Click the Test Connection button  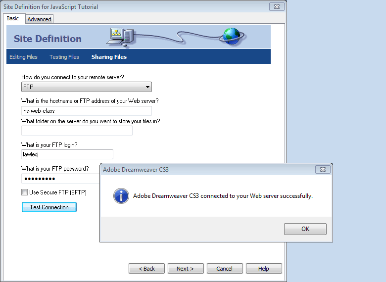[49, 207]
